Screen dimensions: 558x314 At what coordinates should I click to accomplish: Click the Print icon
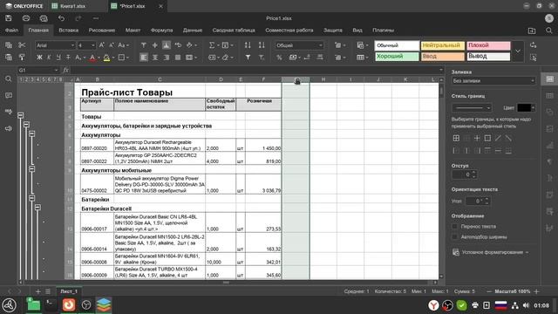pyautogui.click(x=26, y=18)
